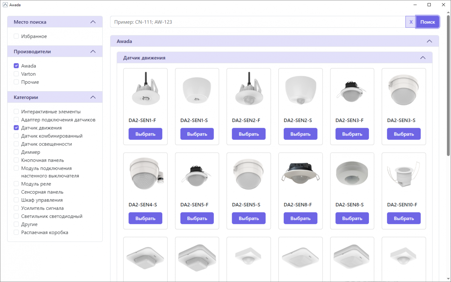This screenshot has width=451, height=282.
Task: Click Выбрать for DA2-SEN5-F
Action: (197, 218)
